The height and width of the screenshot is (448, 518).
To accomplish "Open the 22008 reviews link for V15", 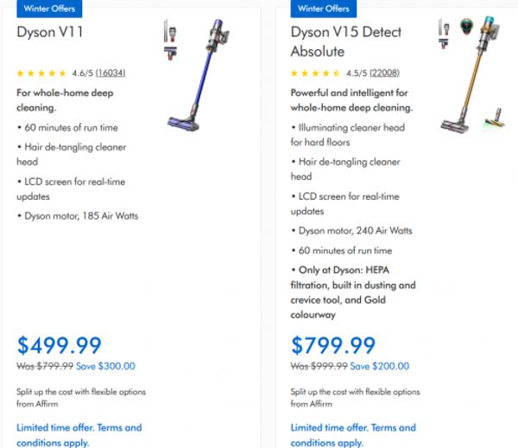I will point(385,74).
